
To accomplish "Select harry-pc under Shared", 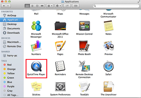I will point(12,55).
